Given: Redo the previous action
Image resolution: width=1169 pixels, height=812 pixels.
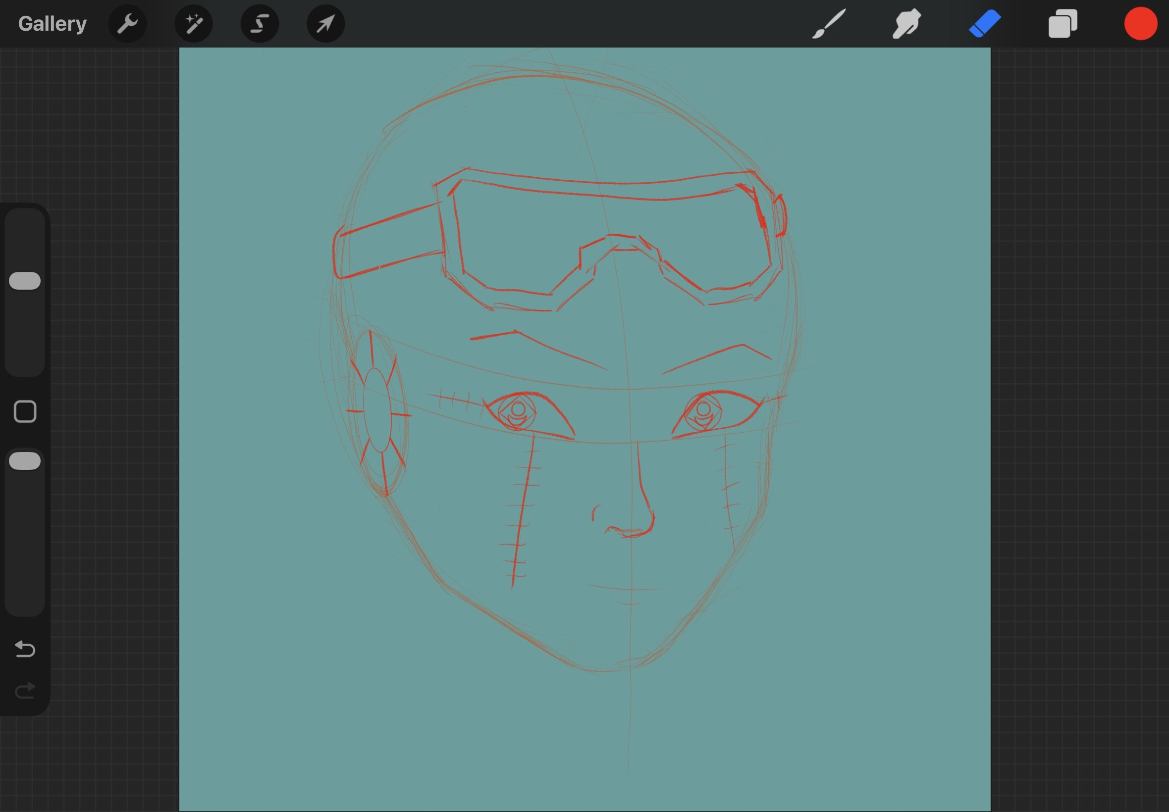Looking at the screenshot, I should (25, 690).
